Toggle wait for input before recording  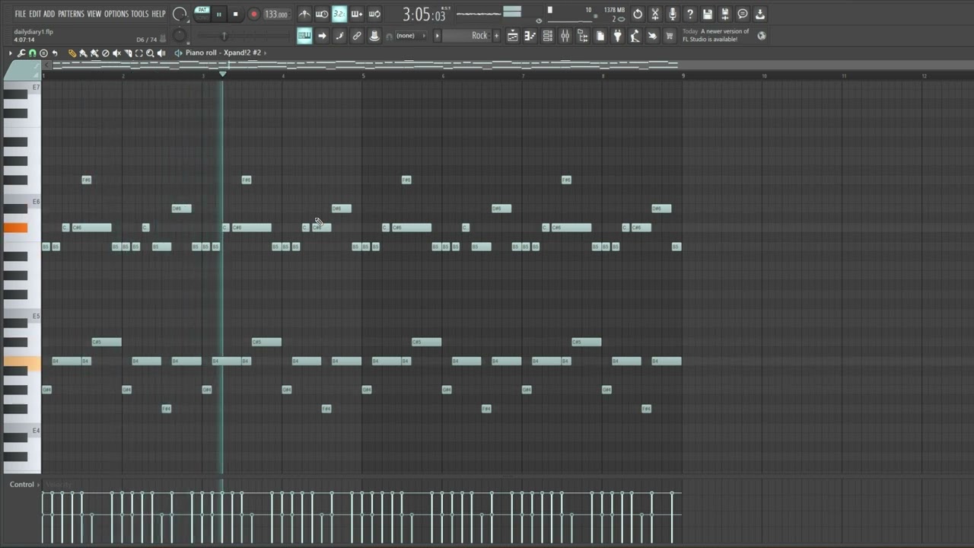[322, 14]
